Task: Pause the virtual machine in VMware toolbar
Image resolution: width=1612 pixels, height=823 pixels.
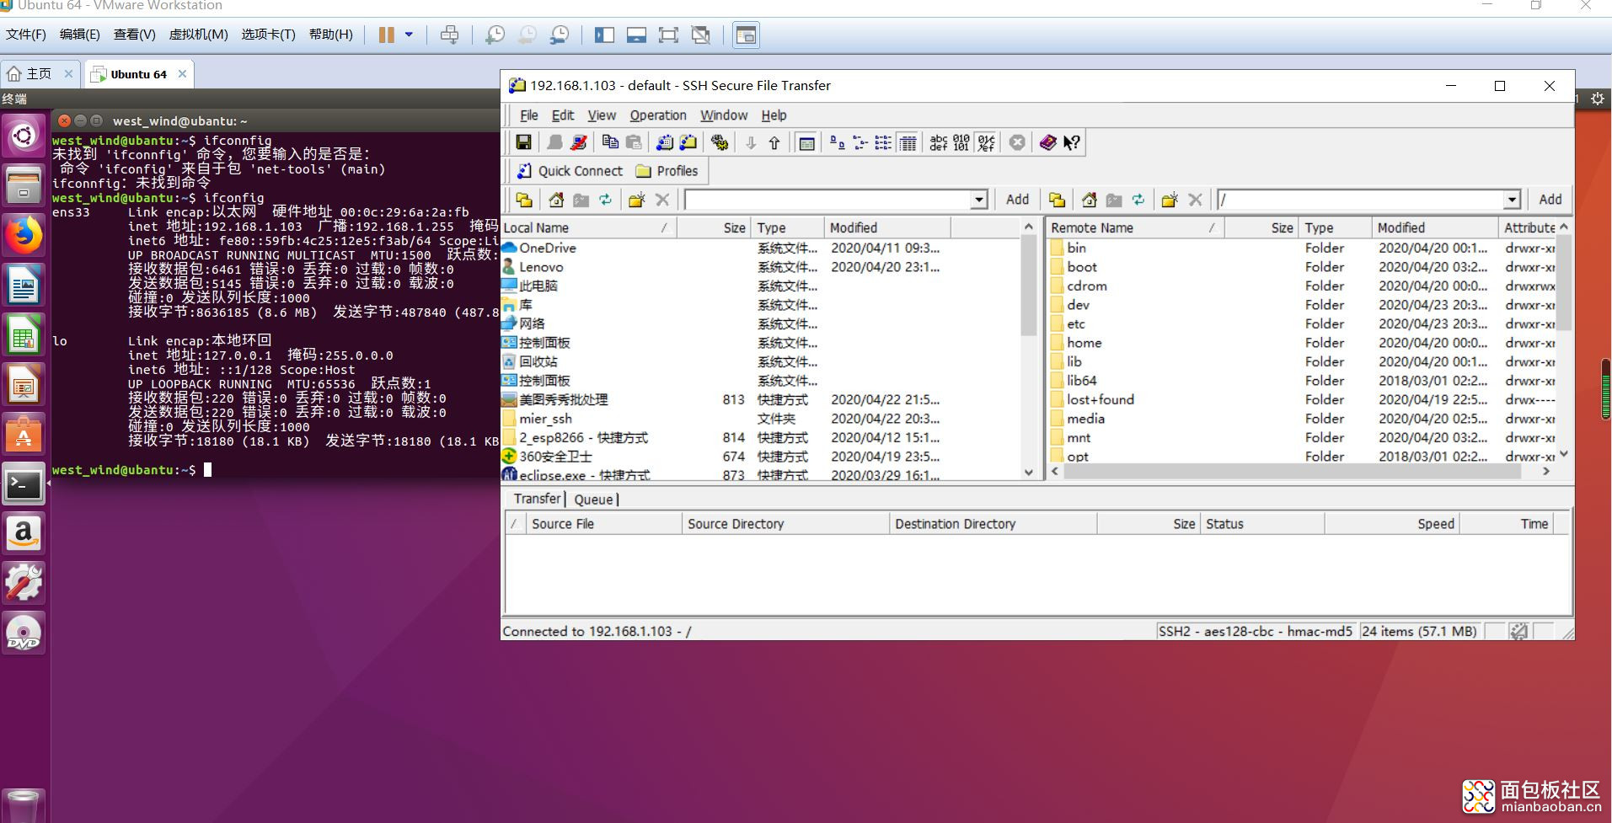Action: pyautogui.click(x=386, y=35)
